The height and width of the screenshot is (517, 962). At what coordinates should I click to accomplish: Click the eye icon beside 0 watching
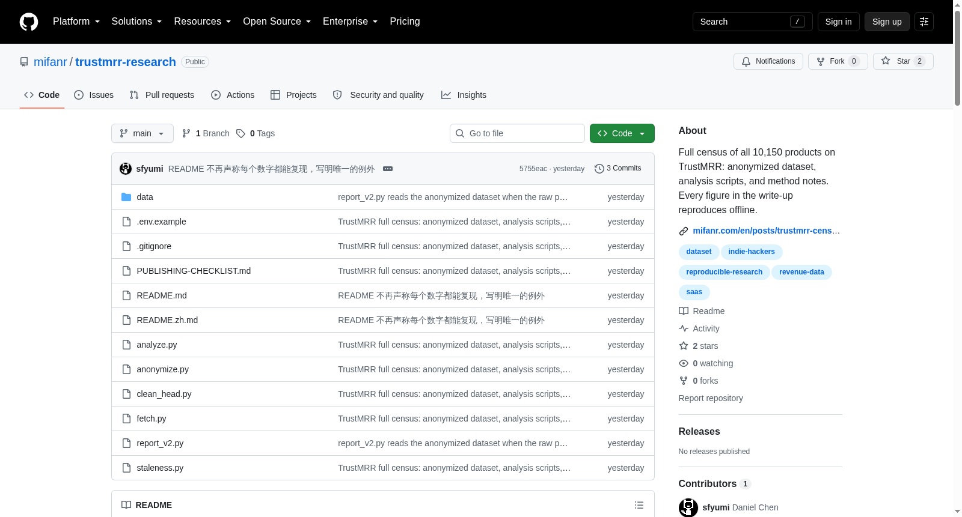684,363
